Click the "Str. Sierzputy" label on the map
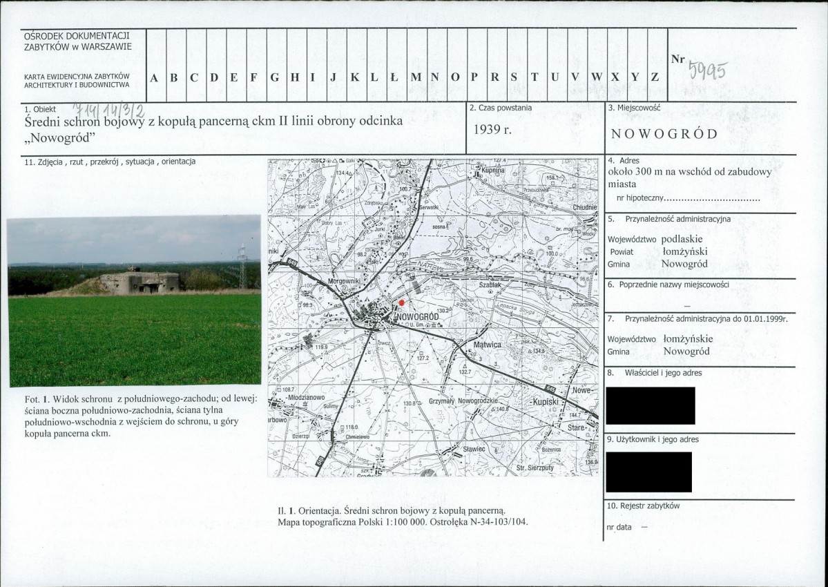The image size is (828, 587). coord(535,468)
